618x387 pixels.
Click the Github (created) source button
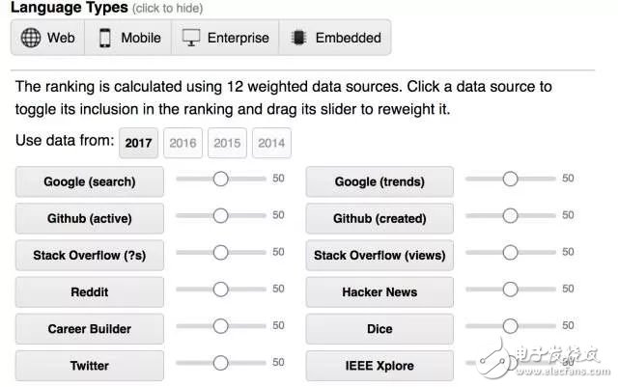coord(379,218)
